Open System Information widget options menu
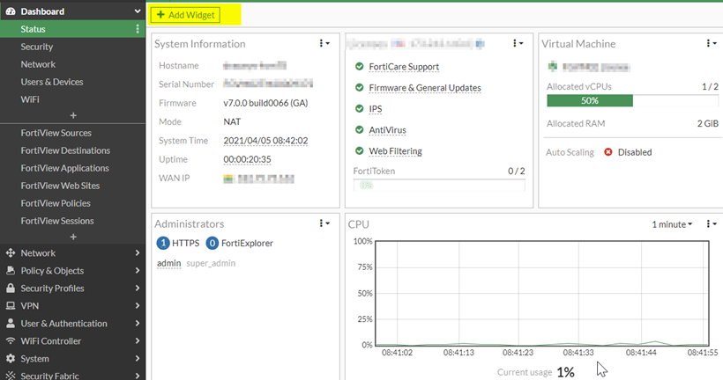This screenshot has height=380, width=723. (x=324, y=43)
